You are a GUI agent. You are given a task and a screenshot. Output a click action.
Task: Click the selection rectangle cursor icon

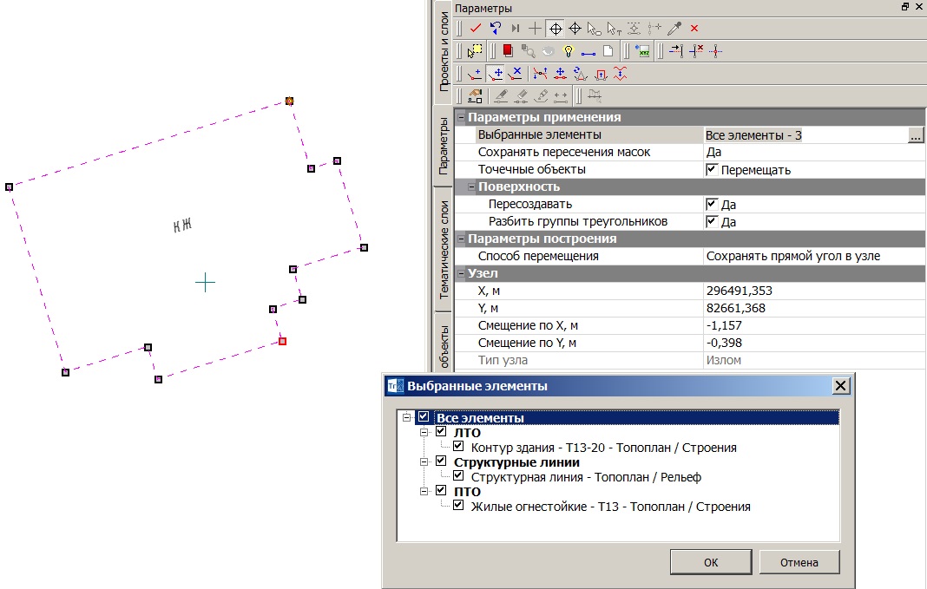coord(475,51)
